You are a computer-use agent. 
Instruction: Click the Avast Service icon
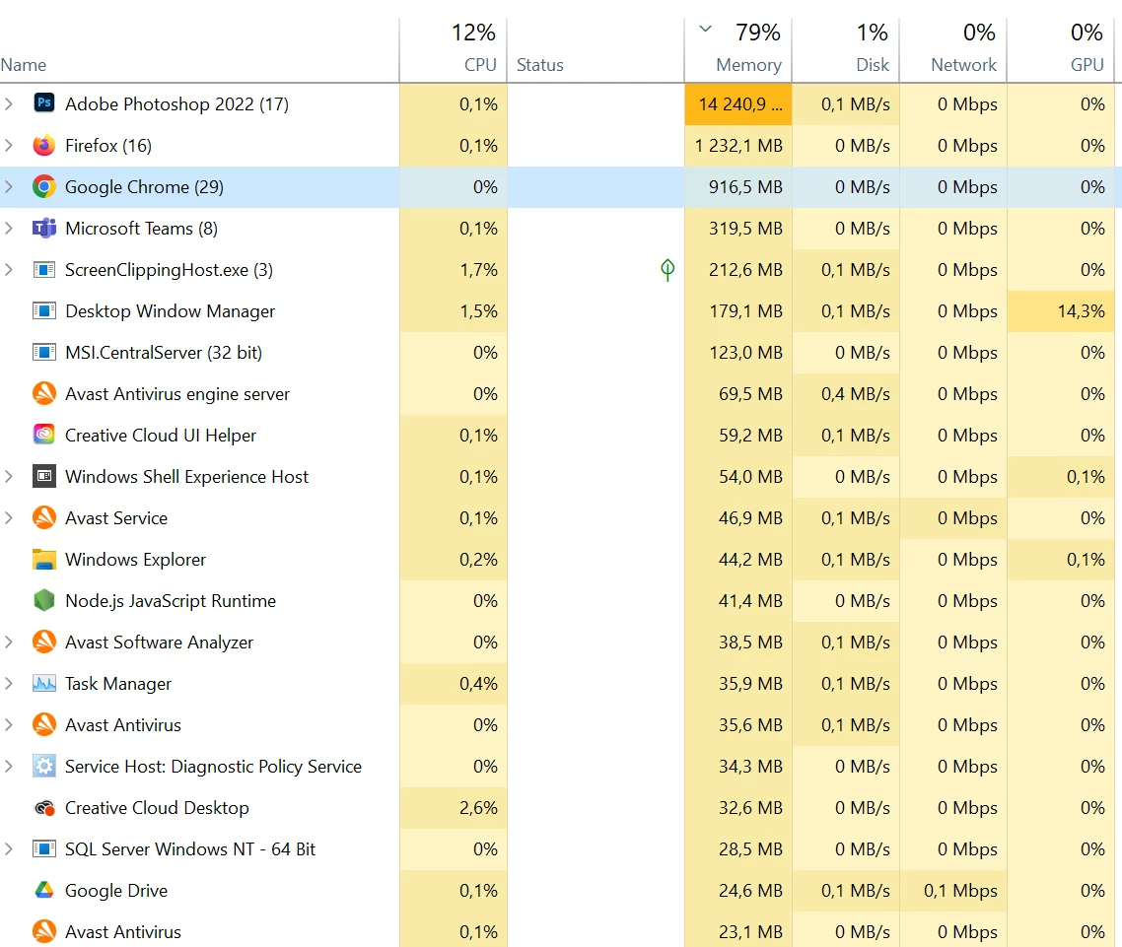coord(43,518)
